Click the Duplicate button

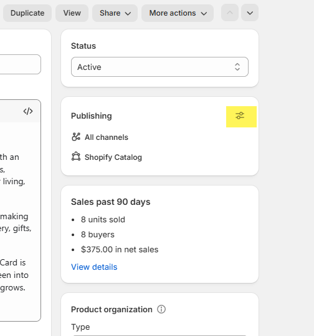pyautogui.click(x=27, y=13)
